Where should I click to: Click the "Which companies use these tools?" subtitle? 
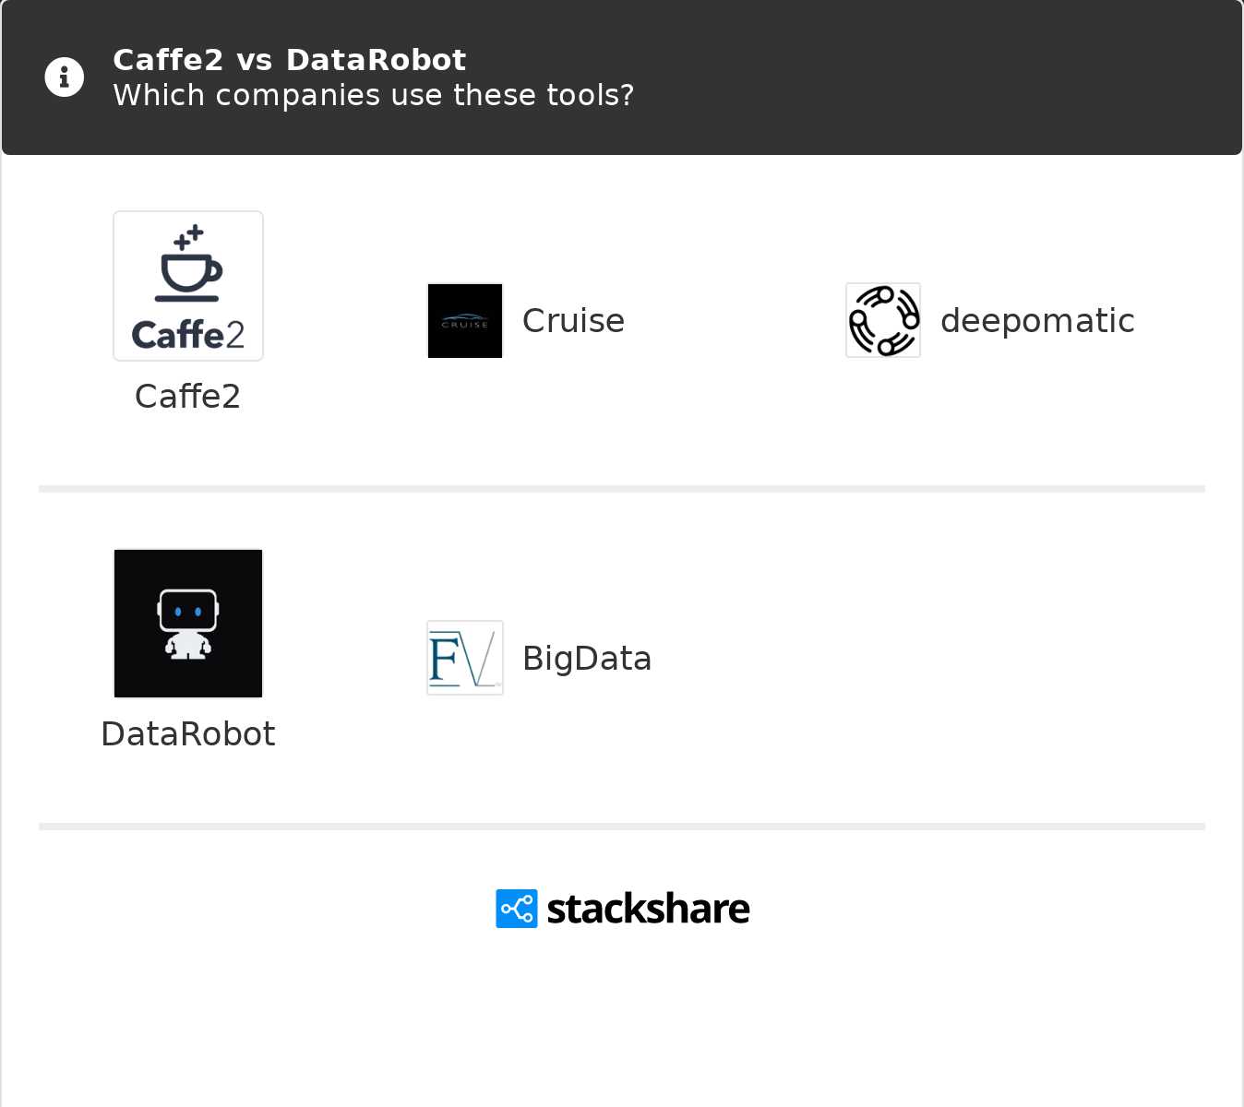click(x=374, y=95)
